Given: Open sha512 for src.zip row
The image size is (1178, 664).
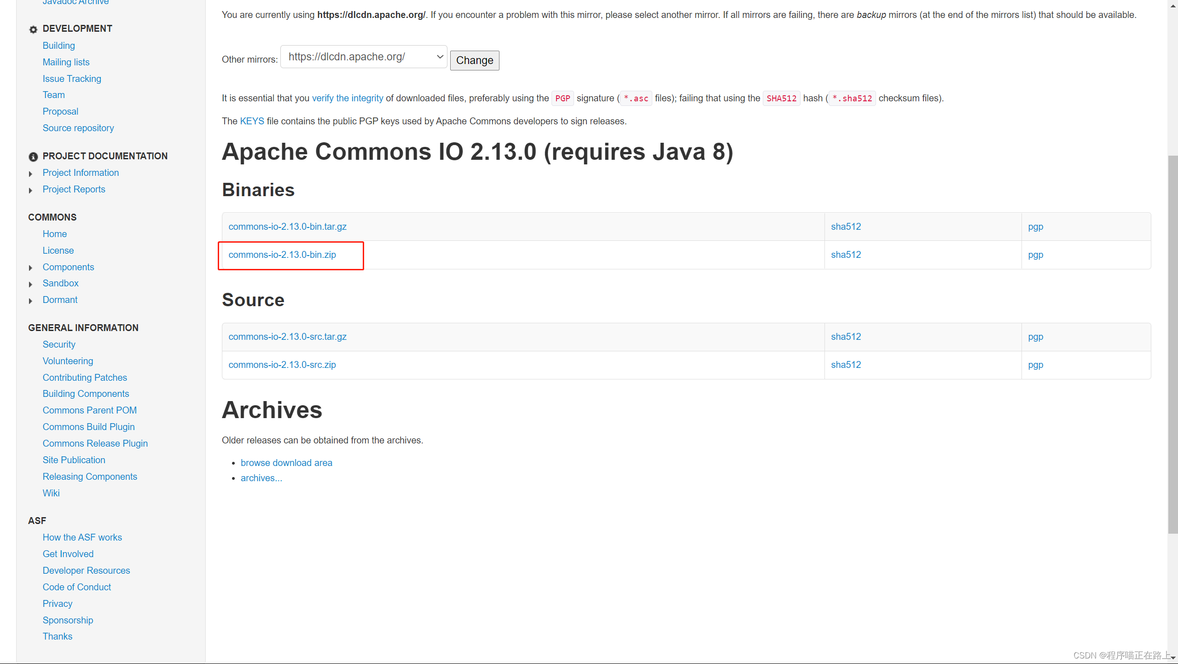Looking at the screenshot, I should (846, 365).
